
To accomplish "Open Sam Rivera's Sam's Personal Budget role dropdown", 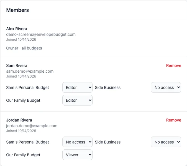I will click(x=77, y=87).
